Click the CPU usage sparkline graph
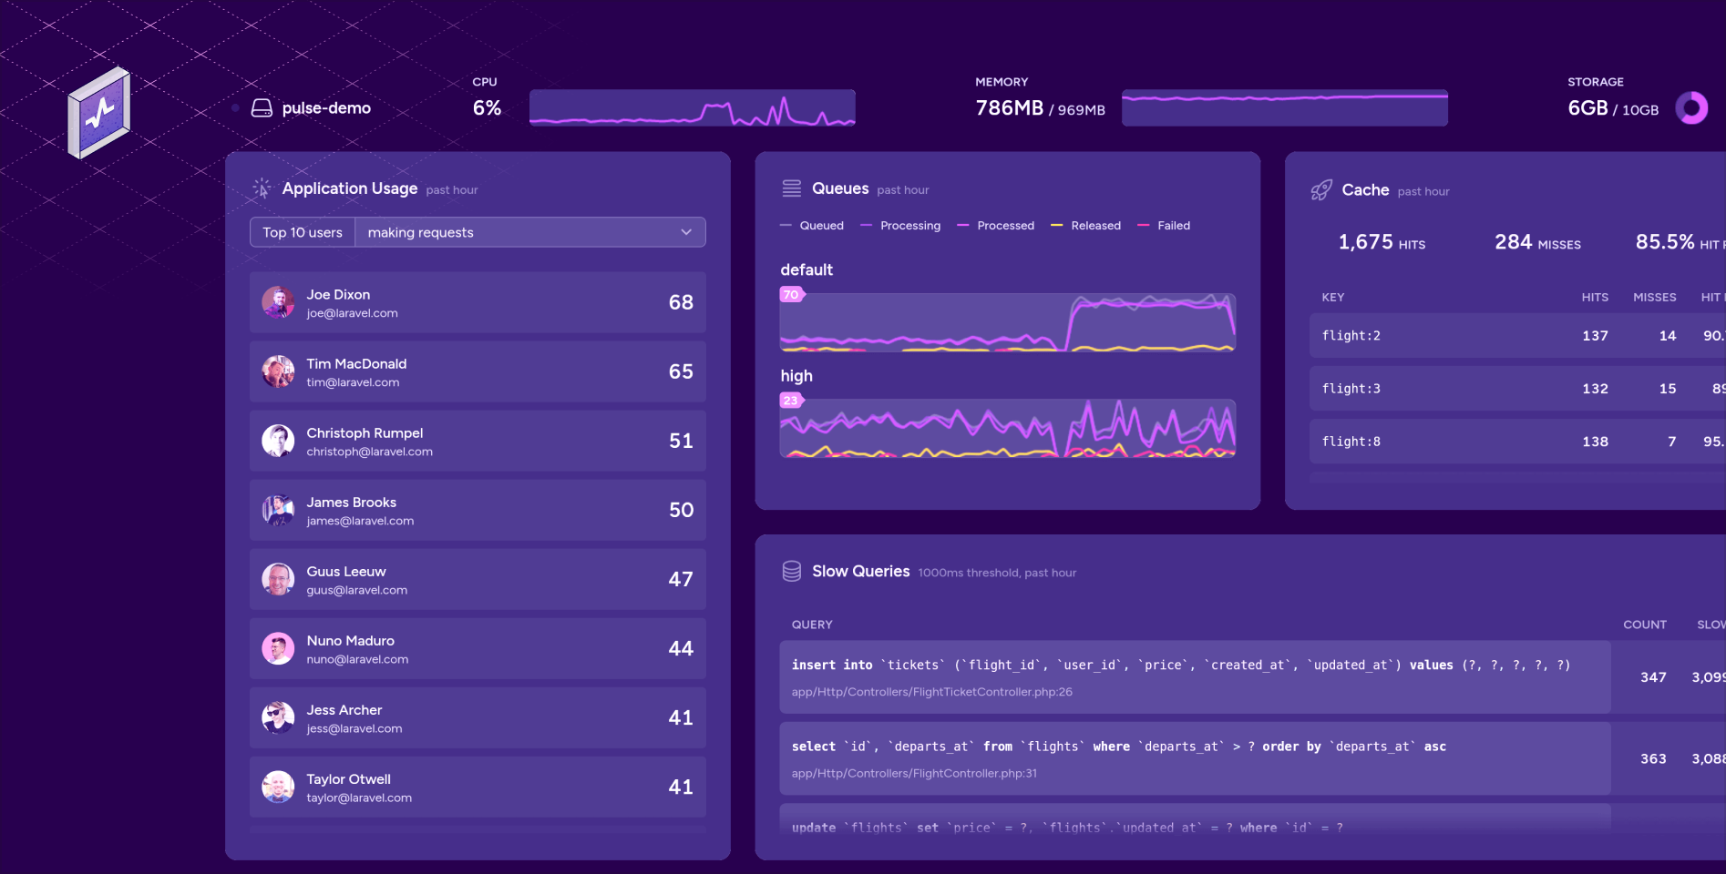 pyautogui.click(x=692, y=107)
